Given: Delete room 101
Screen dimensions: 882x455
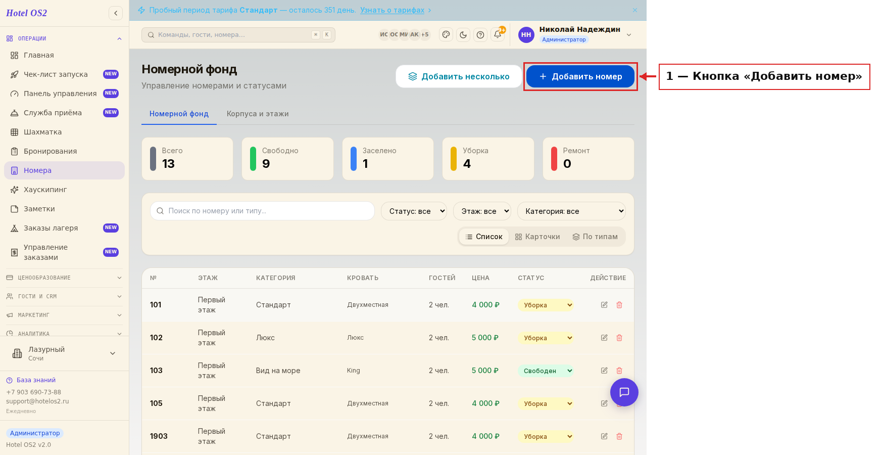Looking at the screenshot, I should coord(619,305).
